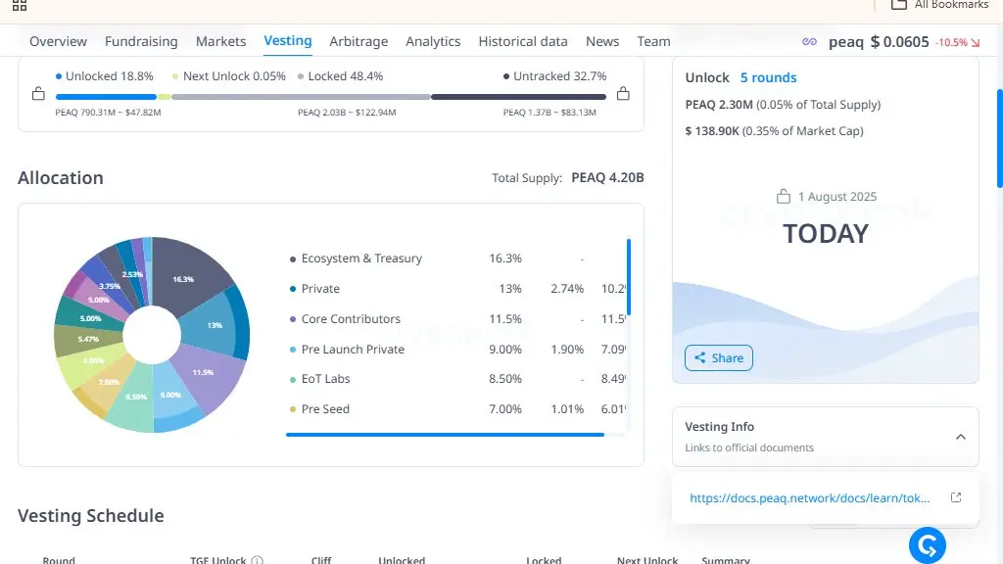
Task: Click the Next Unlock column header
Action: click(x=647, y=560)
